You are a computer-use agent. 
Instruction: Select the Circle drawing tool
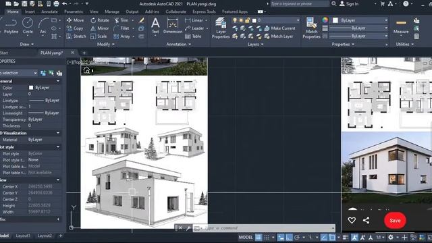point(28,26)
